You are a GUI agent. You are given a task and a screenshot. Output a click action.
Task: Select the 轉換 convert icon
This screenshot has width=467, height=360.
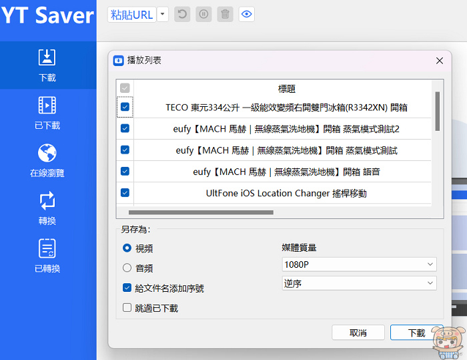(47, 200)
